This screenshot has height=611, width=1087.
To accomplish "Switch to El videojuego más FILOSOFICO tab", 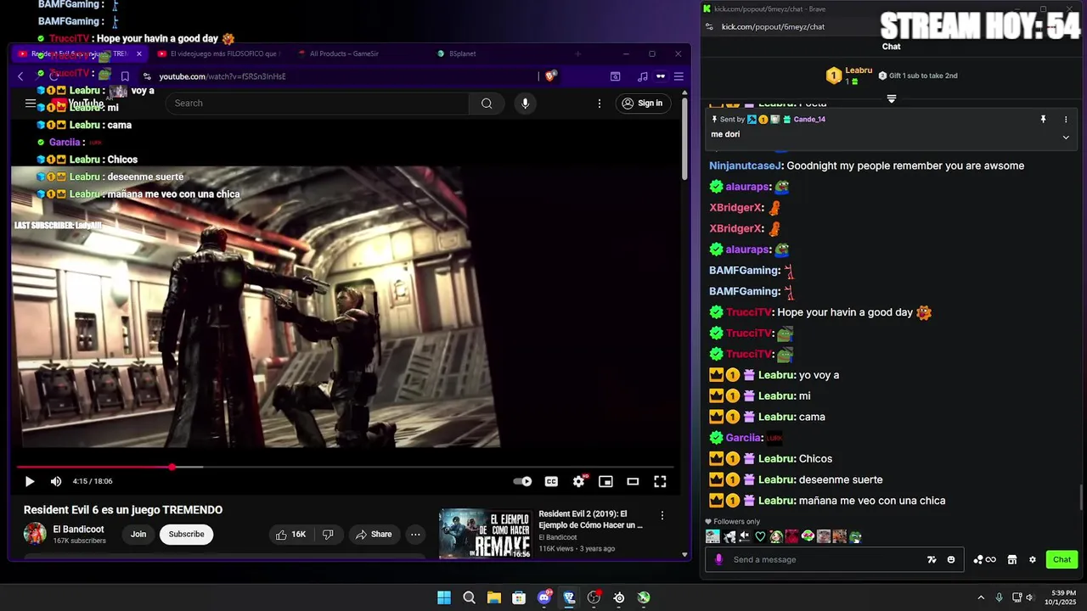I will coord(219,53).
